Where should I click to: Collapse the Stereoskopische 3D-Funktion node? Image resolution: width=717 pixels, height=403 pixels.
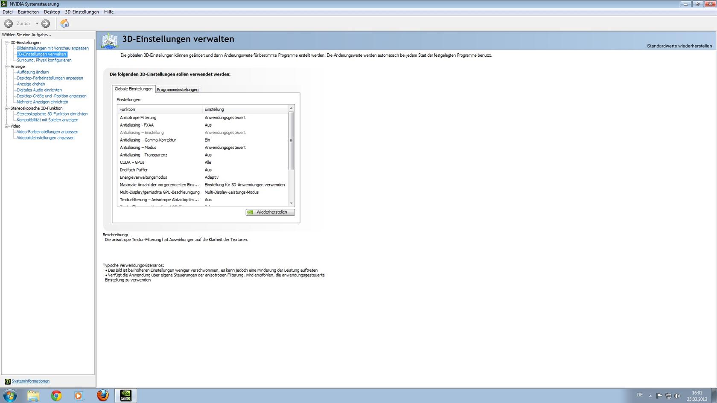click(7, 108)
